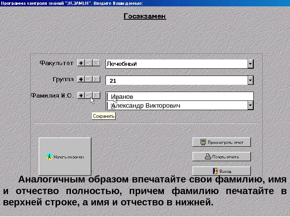Click the X cancel icon in Факультет row
The height and width of the screenshot is (217, 290).
coord(96,63)
